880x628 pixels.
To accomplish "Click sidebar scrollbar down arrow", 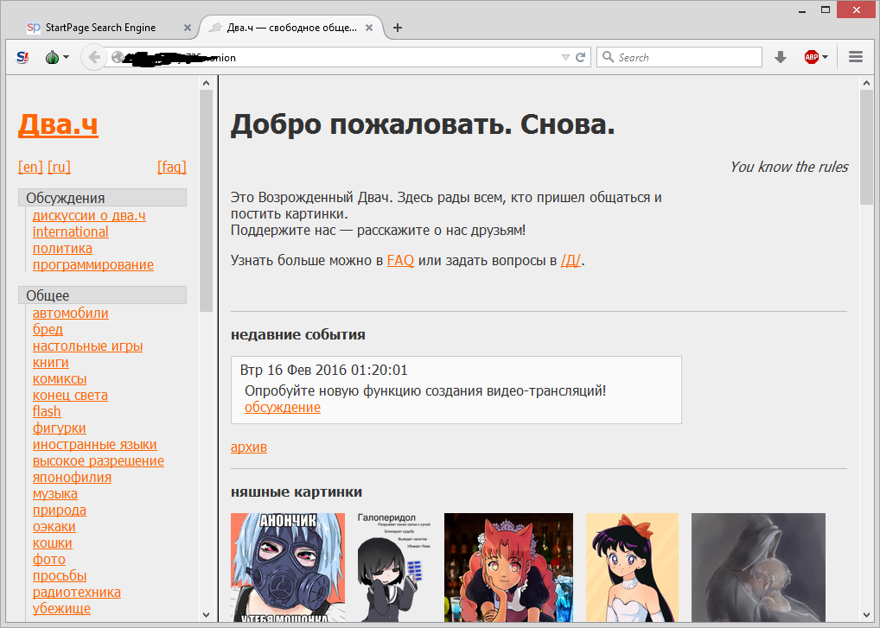I will (206, 614).
